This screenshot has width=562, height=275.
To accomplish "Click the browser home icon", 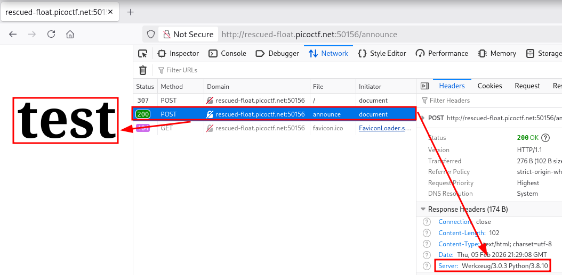I will [70, 34].
